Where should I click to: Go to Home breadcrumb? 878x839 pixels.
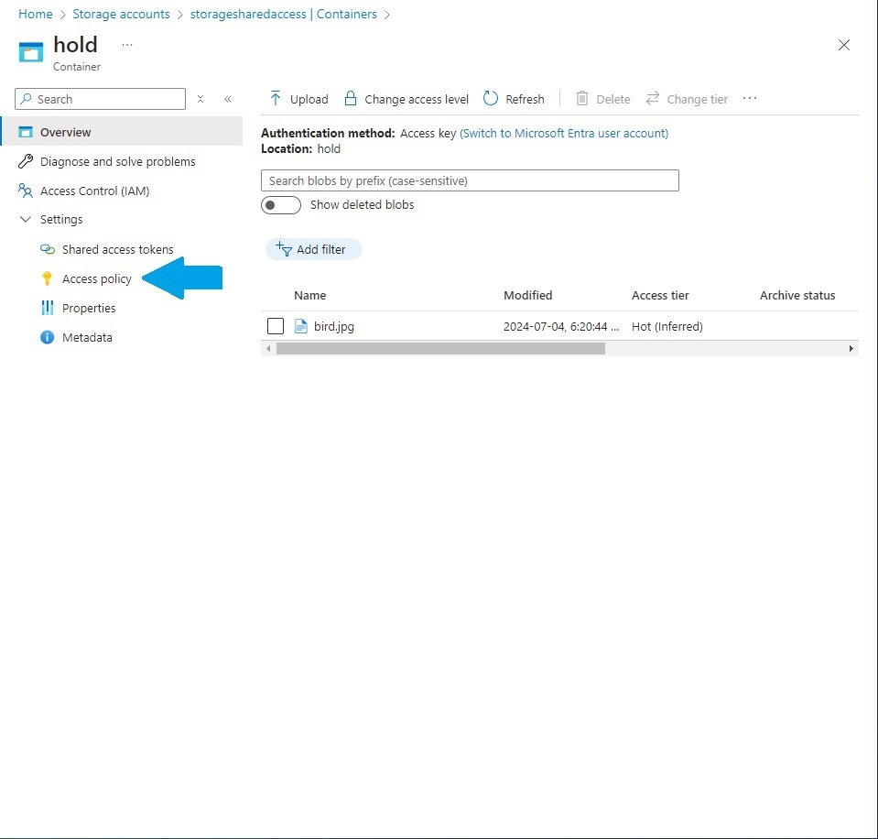tap(36, 14)
